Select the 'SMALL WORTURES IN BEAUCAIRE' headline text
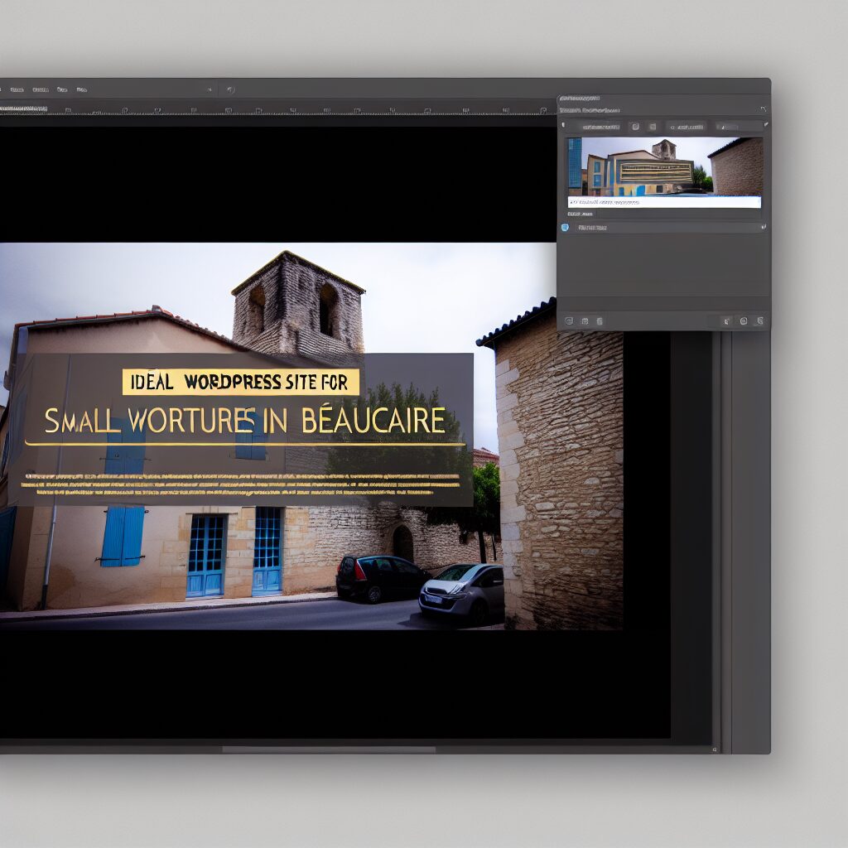The image size is (848, 848). pos(244,420)
